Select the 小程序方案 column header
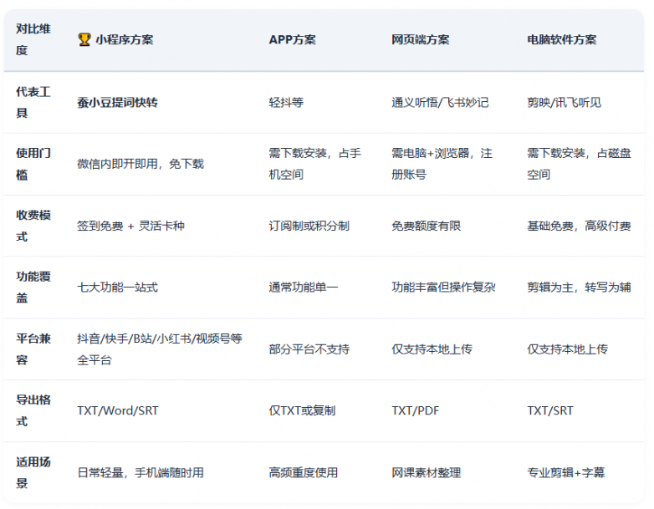Screen dimensions: 654x509 (x=125, y=39)
